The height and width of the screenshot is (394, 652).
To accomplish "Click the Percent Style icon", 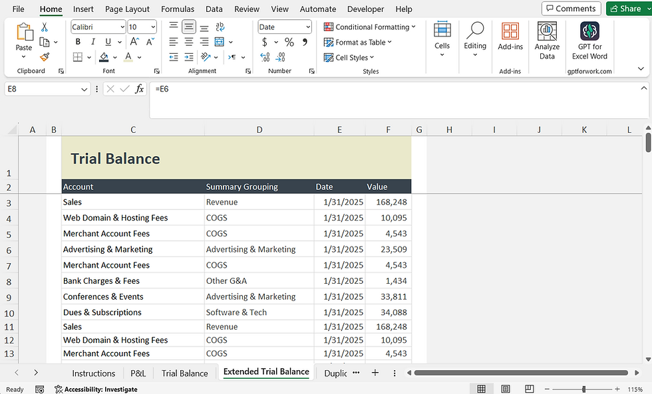I will 289,42.
